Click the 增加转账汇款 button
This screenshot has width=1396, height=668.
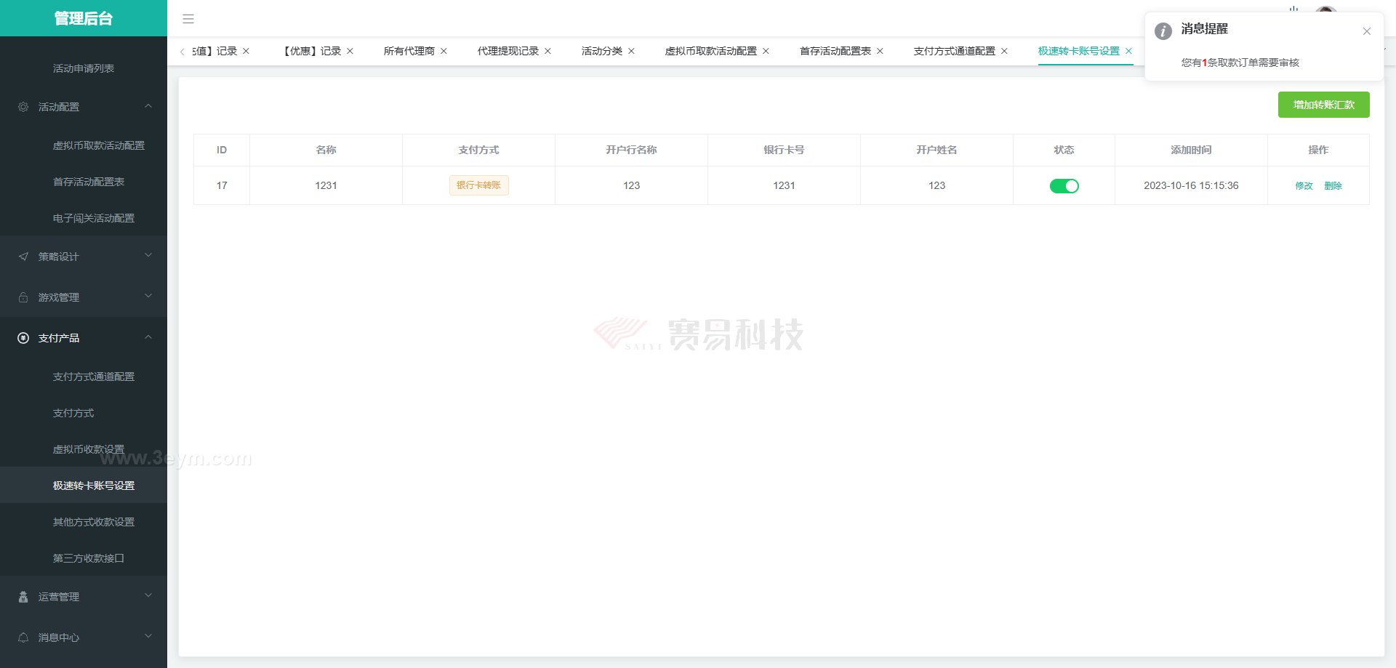point(1323,105)
